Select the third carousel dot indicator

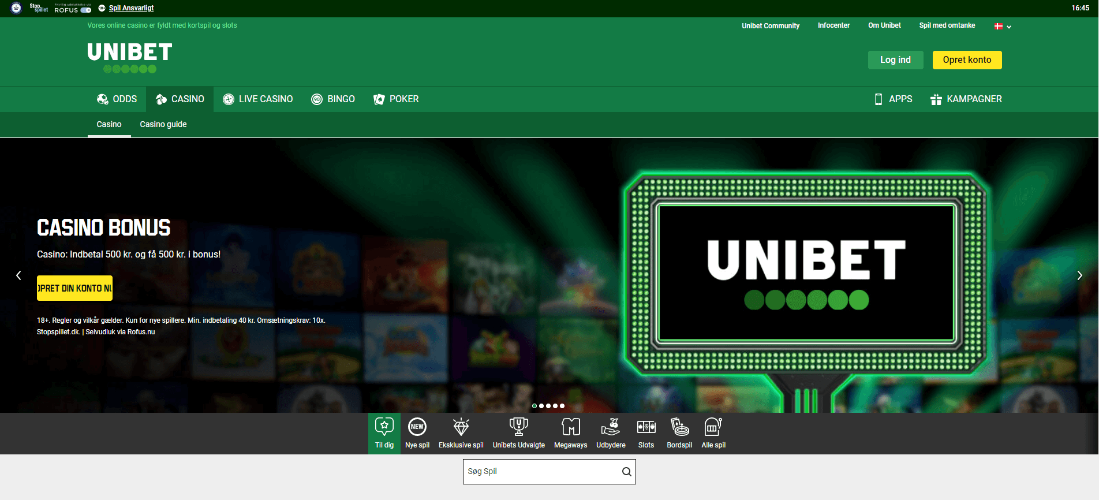(x=548, y=406)
